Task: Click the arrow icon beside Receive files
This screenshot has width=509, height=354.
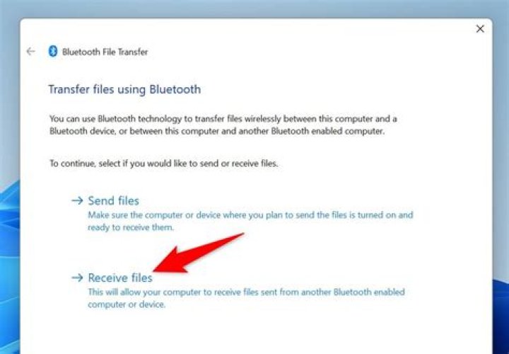Action: point(77,278)
